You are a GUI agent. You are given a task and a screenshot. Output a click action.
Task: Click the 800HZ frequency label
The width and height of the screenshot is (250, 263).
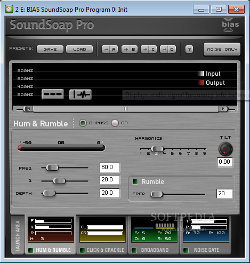(x=25, y=71)
